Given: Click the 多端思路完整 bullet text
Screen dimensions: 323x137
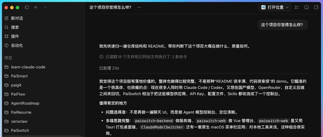Looking at the screenshot, I should click(205, 127).
